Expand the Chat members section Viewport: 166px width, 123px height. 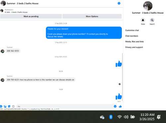(x=132, y=36)
